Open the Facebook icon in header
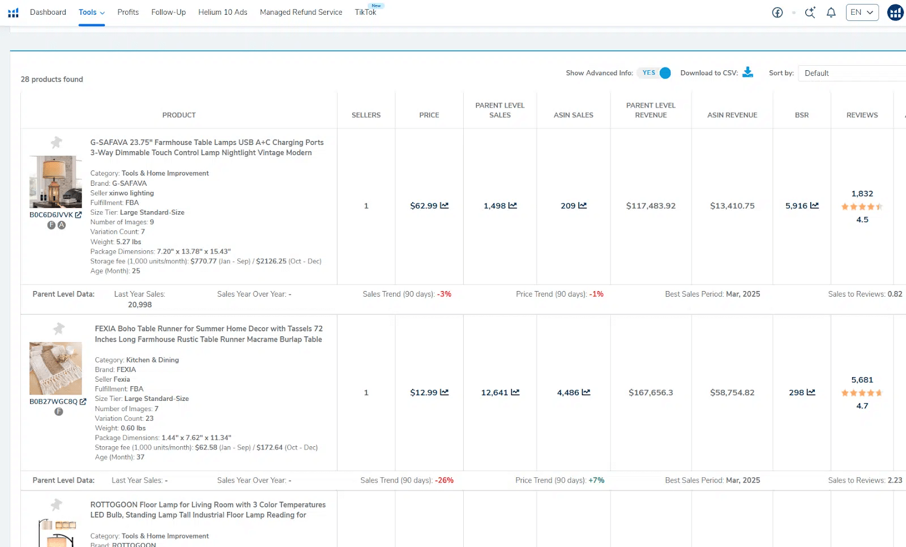This screenshot has height=547, width=906. coord(777,12)
